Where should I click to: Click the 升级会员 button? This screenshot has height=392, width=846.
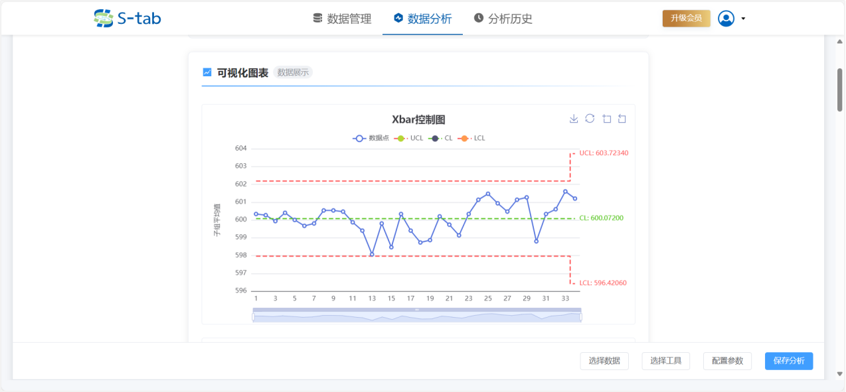[x=686, y=19]
